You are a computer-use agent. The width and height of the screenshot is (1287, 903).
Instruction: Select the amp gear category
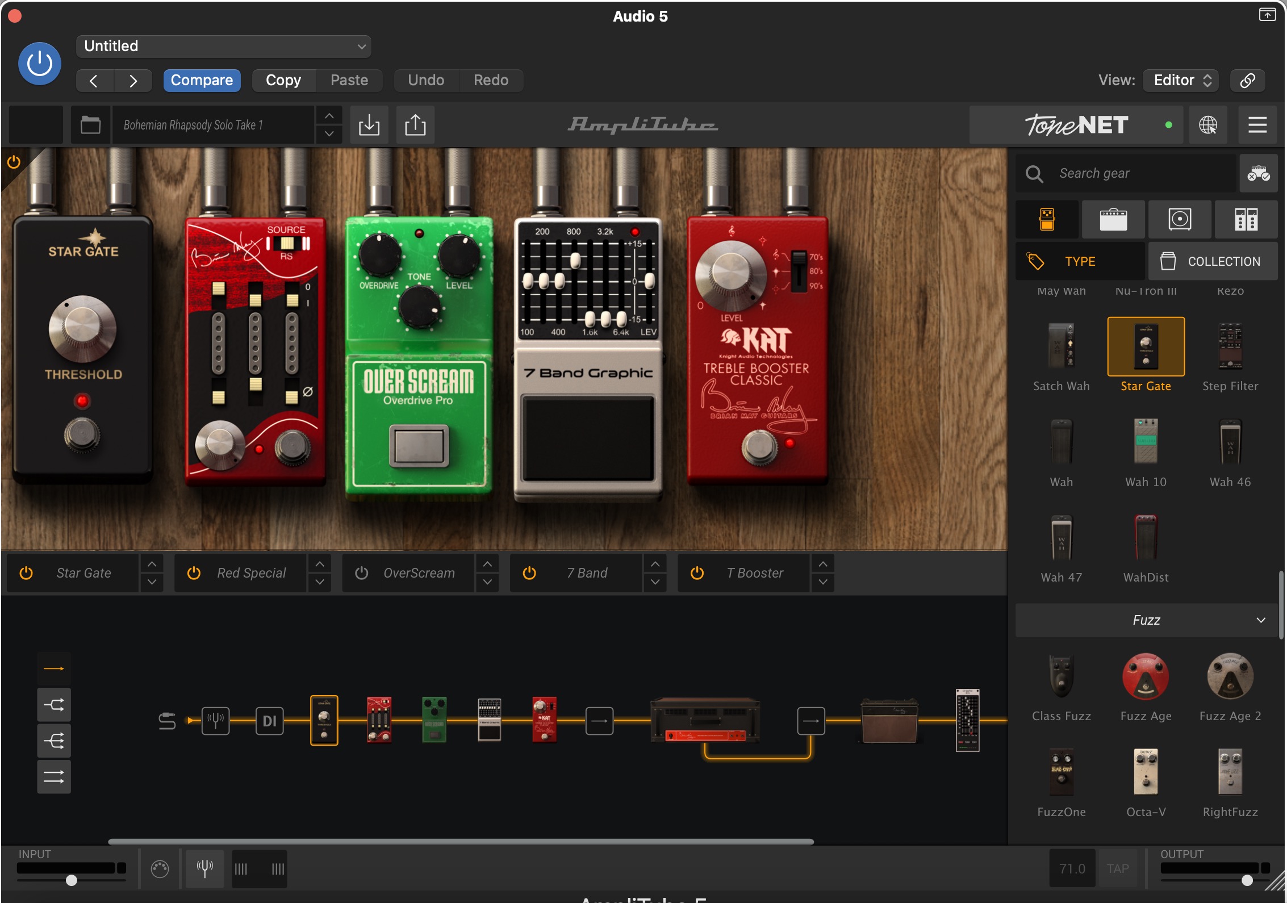[x=1113, y=219]
